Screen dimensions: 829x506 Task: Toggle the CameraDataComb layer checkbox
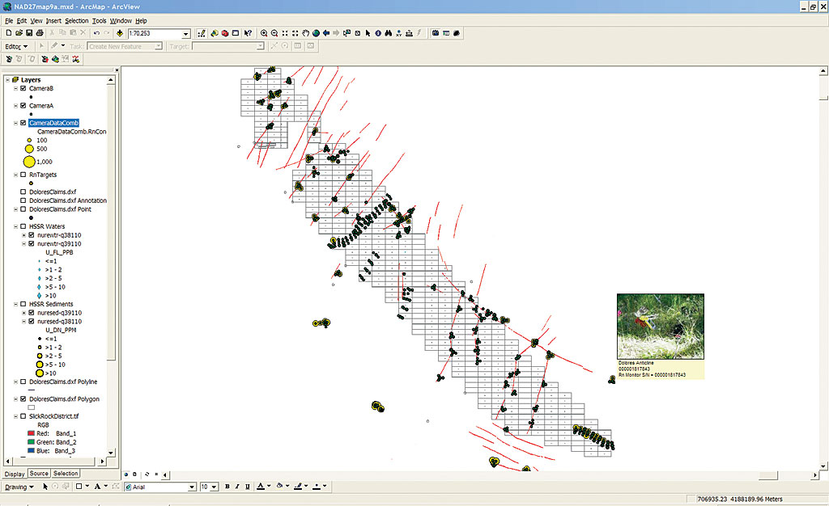tap(23, 123)
